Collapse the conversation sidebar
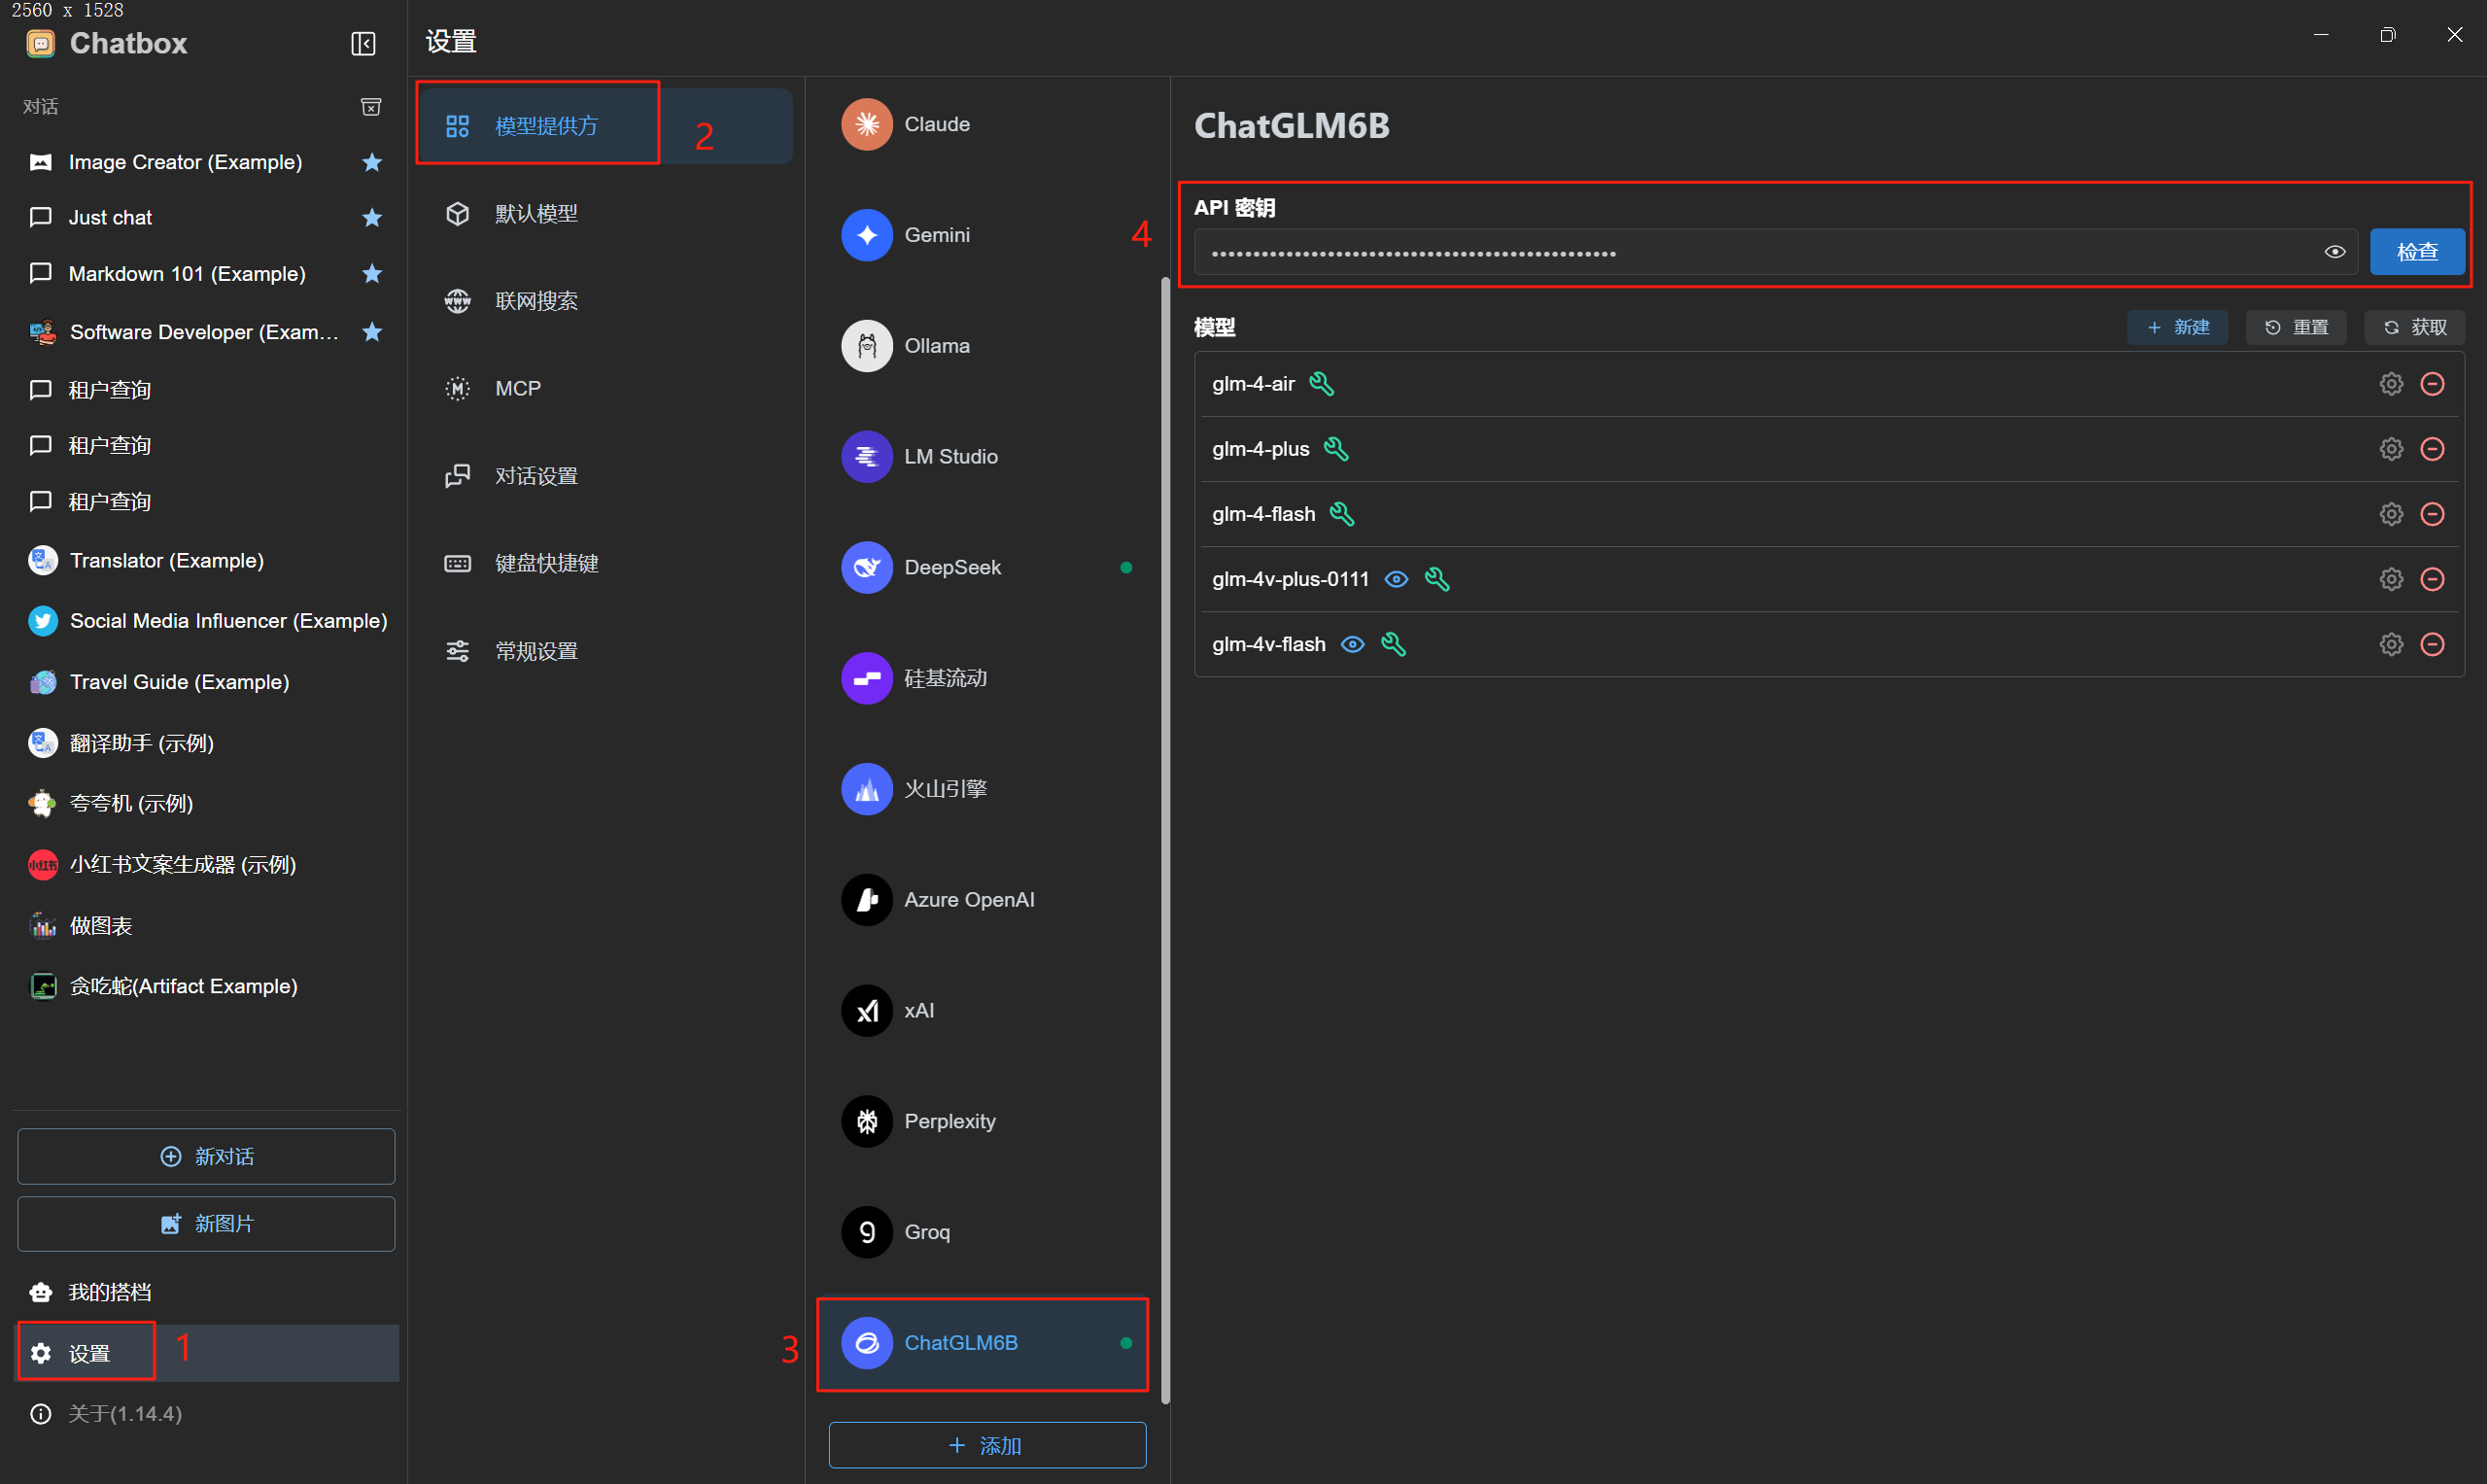 click(x=363, y=43)
